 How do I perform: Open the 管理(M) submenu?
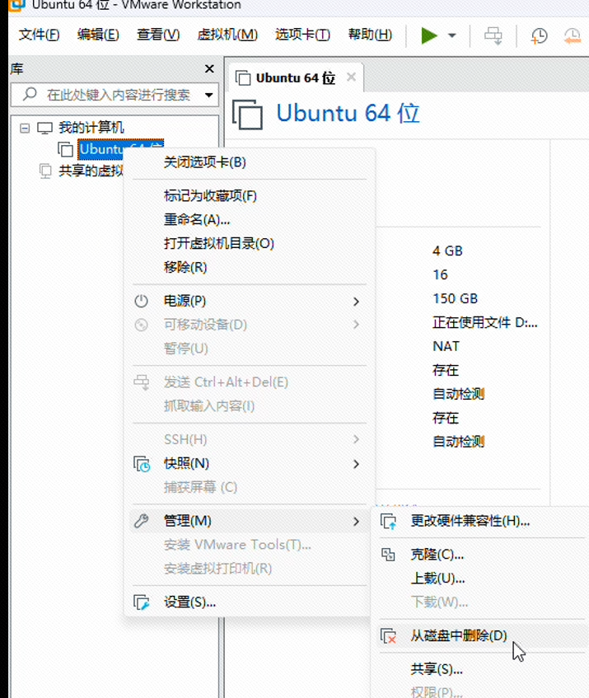(x=249, y=521)
